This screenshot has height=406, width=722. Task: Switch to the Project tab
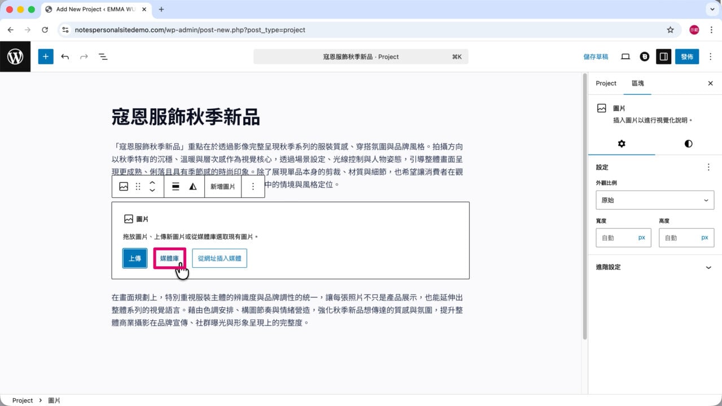(x=606, y=83)
